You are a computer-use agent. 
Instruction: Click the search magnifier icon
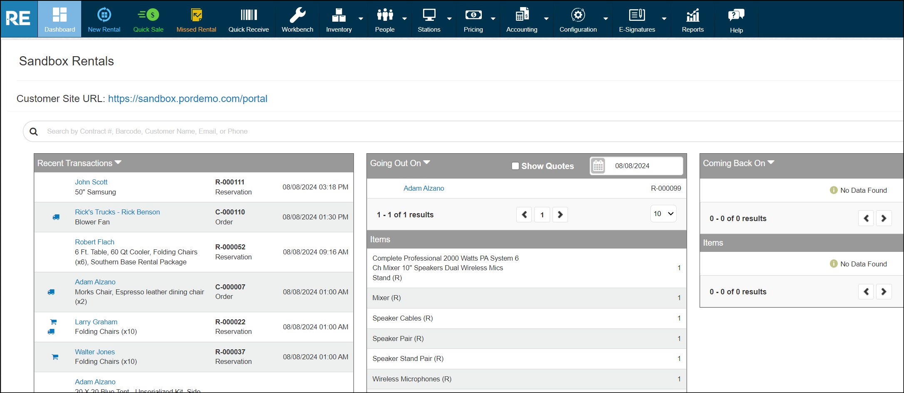[x=34, y=132]
